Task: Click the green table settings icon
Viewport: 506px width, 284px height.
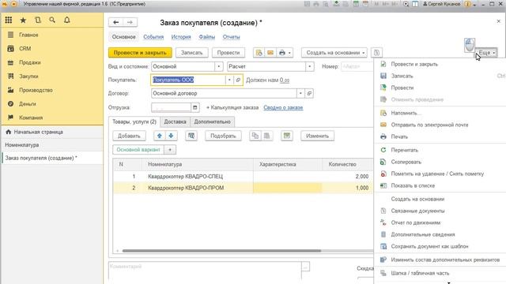Action: click(286, 136)
